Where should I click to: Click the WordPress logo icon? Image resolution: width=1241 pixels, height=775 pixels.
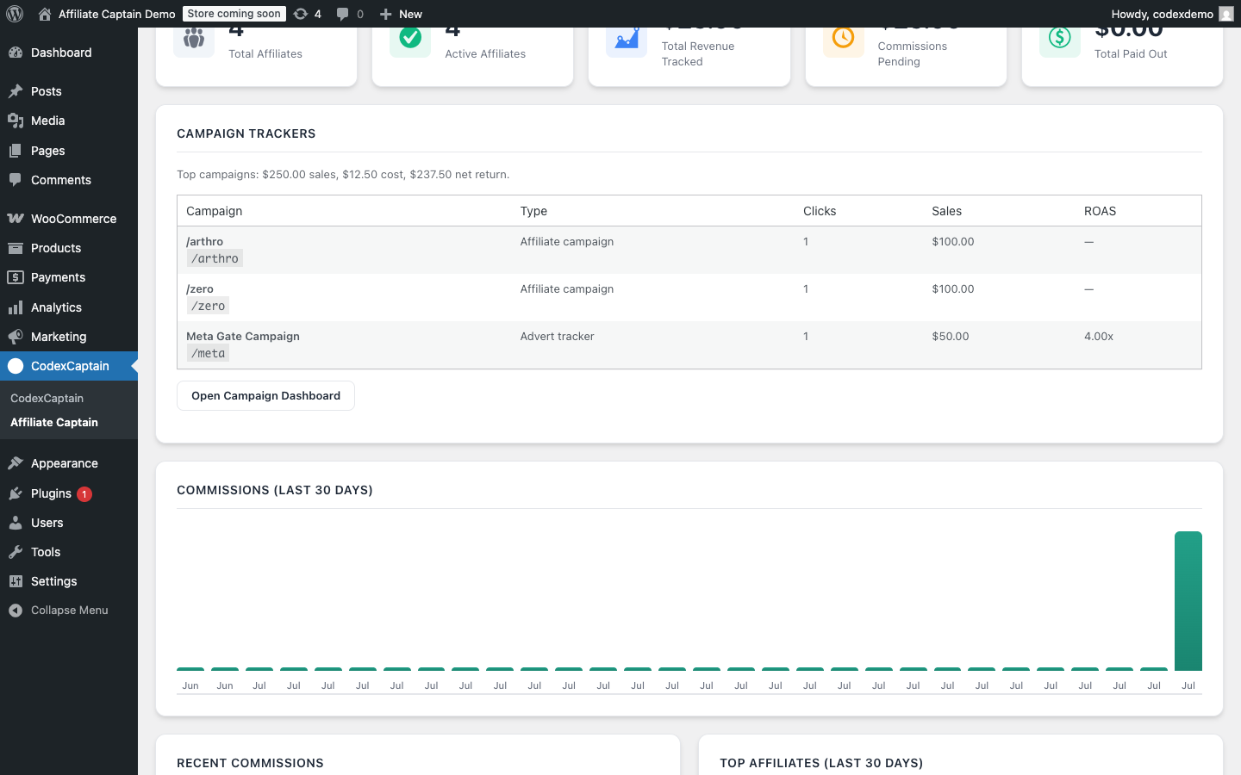click(15, 14)
